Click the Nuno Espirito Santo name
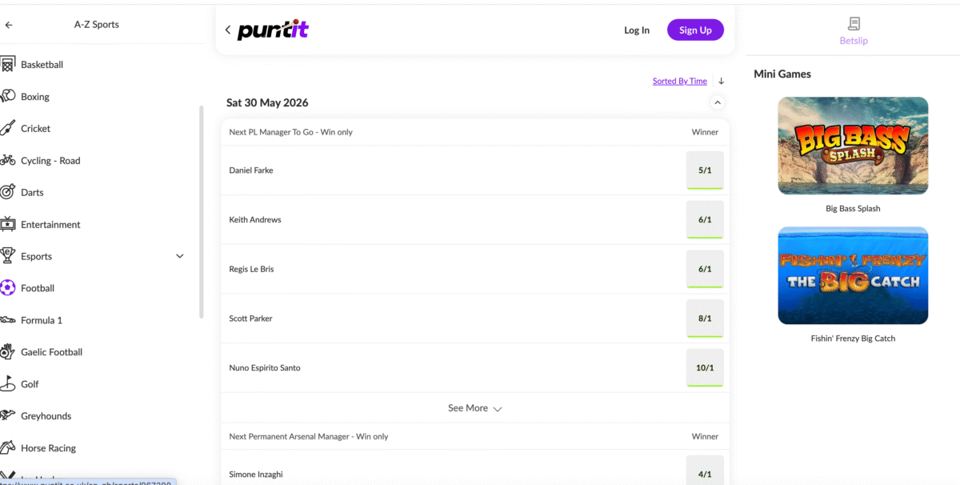Viewport: 960px width, 485px height. (265, 368)
